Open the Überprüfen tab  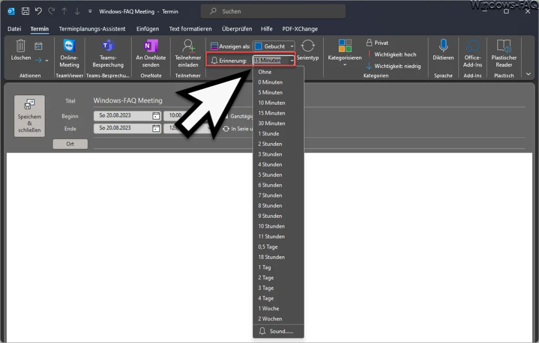pyautogui.click(x=237, y=29)
